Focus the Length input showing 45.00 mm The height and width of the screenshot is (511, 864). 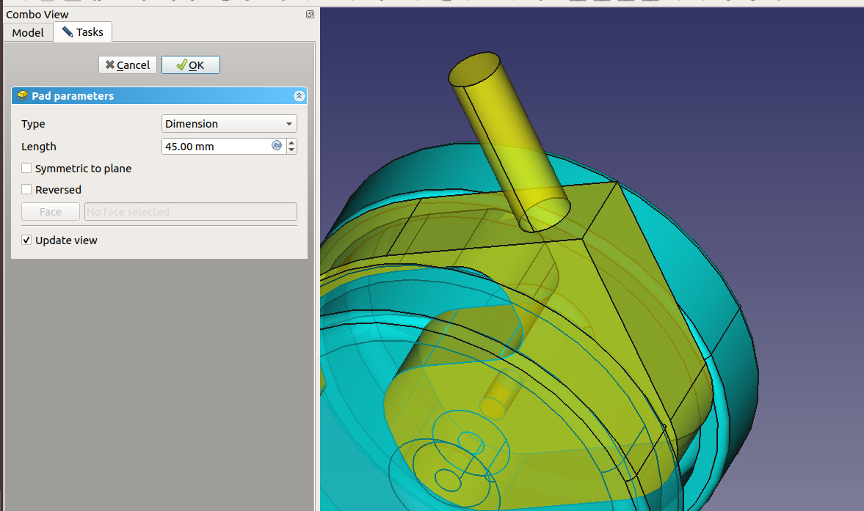tap(216, 147)
